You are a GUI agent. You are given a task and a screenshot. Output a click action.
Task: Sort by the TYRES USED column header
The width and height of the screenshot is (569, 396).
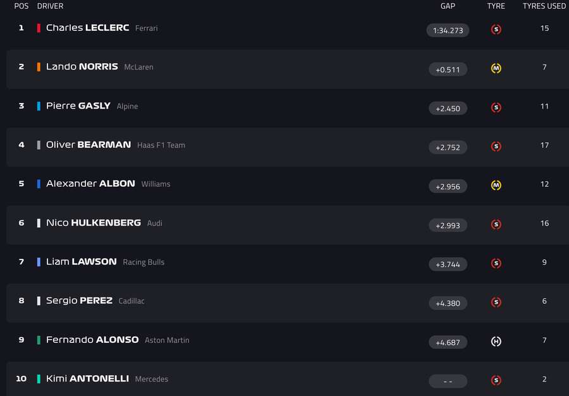point(544,6)
